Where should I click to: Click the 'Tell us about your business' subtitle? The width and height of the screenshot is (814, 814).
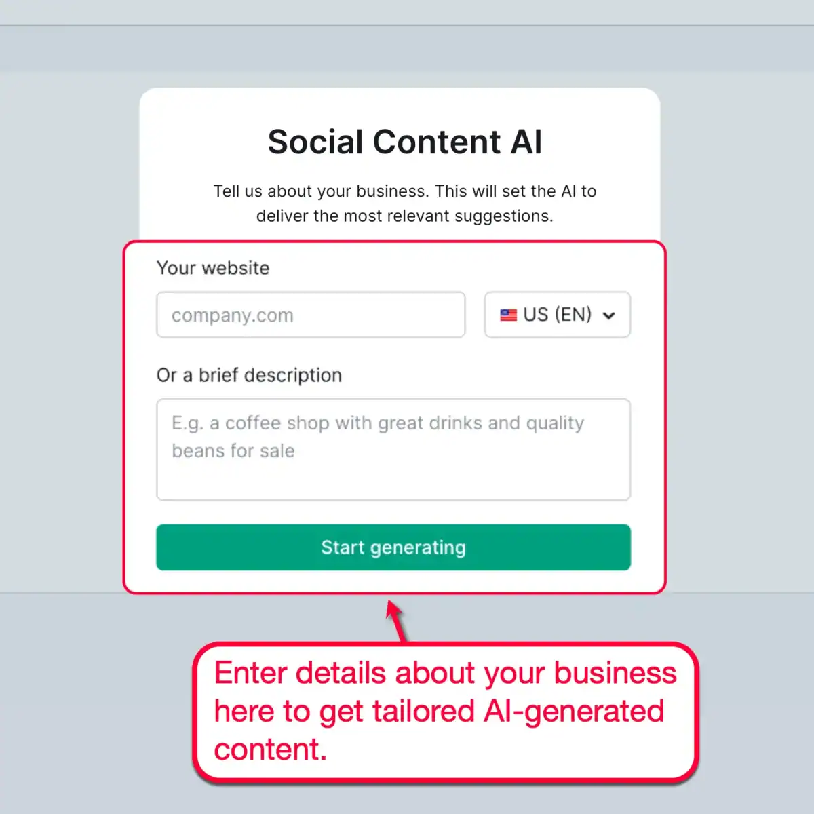pos(404,203)
